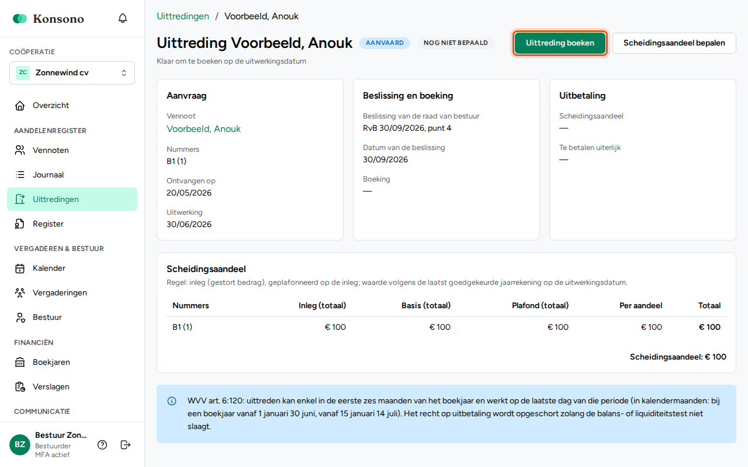
Task: Select Vergaderingen in sidebar
Action: (x=72, y=293)
